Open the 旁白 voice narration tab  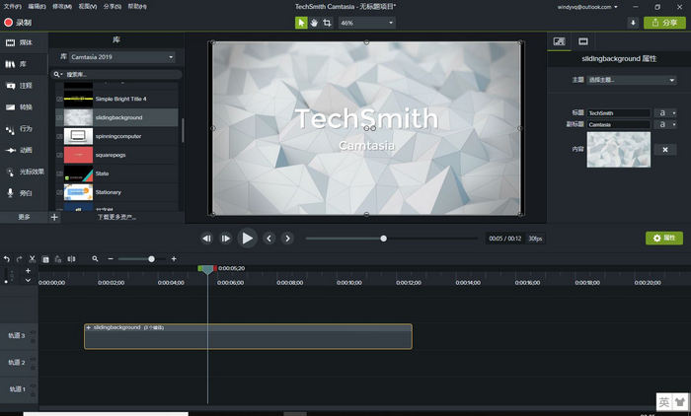pyautogui.click(x=24, y=193)
